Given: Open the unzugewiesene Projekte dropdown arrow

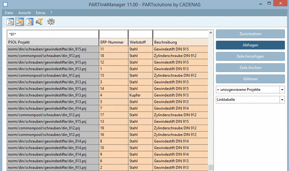Looking at the screenshot, I should pyautogui.click(x=282, y=90).
